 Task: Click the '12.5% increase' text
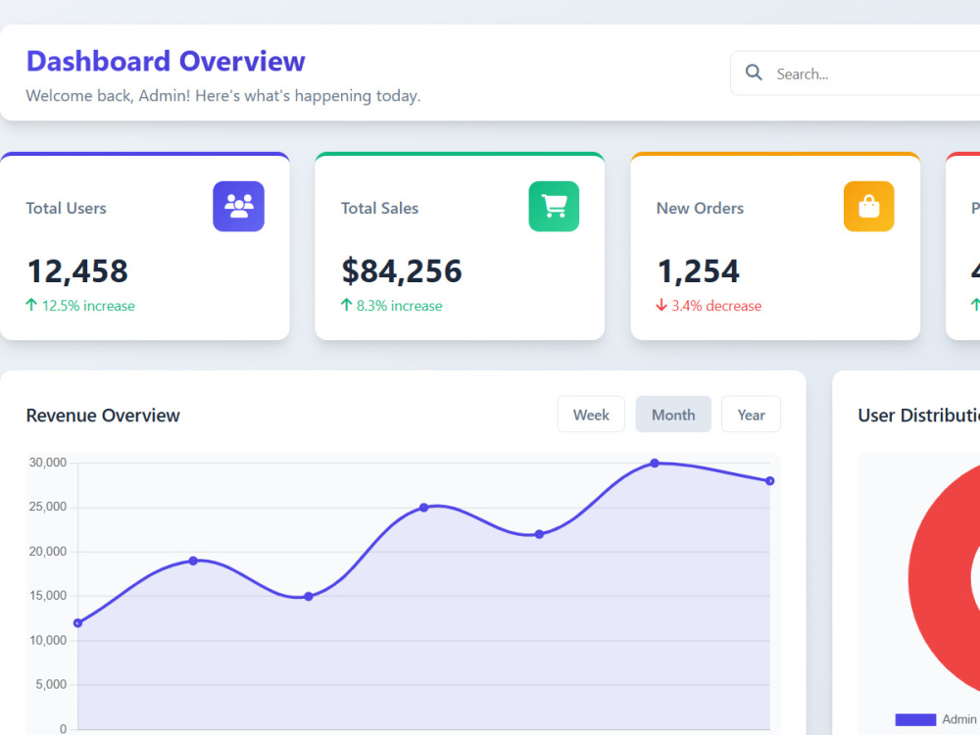[88, 306]
